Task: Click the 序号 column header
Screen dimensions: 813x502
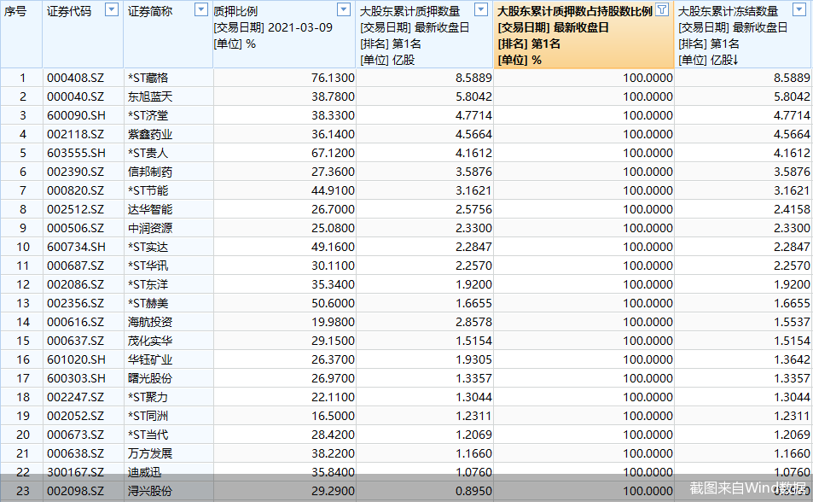Action: (x=15, y=11)
